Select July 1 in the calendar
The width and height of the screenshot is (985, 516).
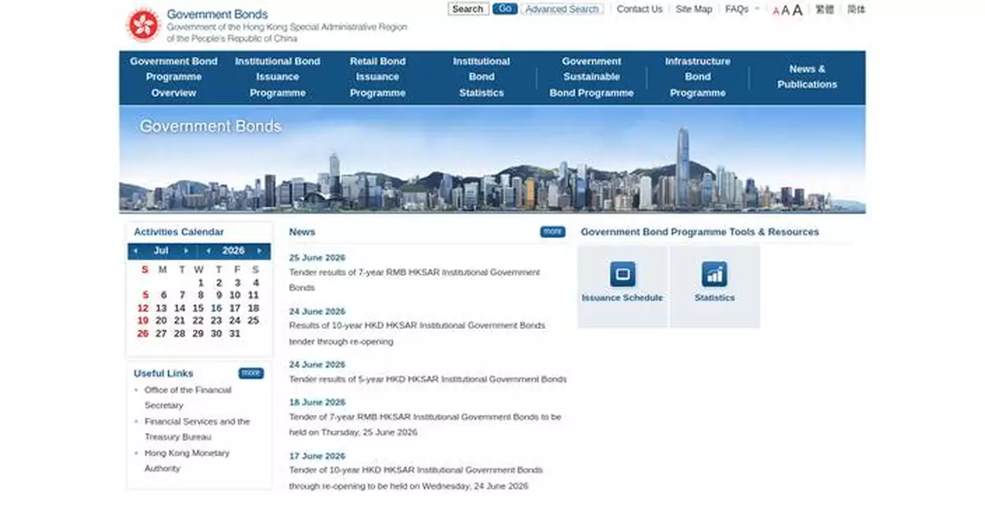point(200,283)
